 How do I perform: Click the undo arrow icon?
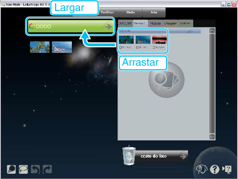point(35,169)
